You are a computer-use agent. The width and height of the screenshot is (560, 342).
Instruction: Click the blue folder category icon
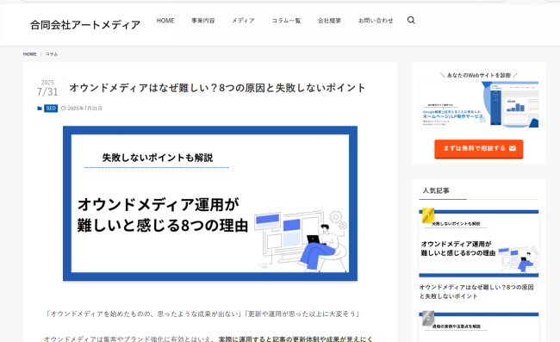(40, 109)
